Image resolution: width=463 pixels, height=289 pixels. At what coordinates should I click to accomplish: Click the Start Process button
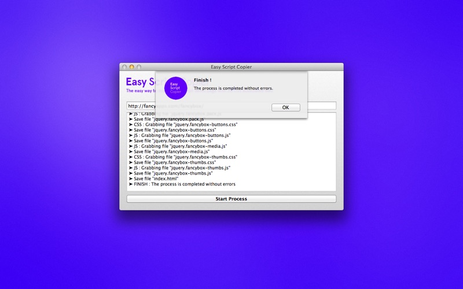(x=231, y=199)
